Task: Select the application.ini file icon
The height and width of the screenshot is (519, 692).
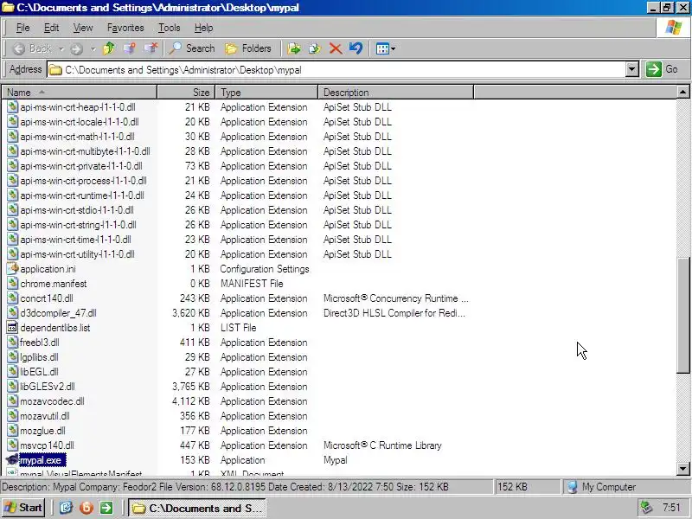Action: pos(13,269)
